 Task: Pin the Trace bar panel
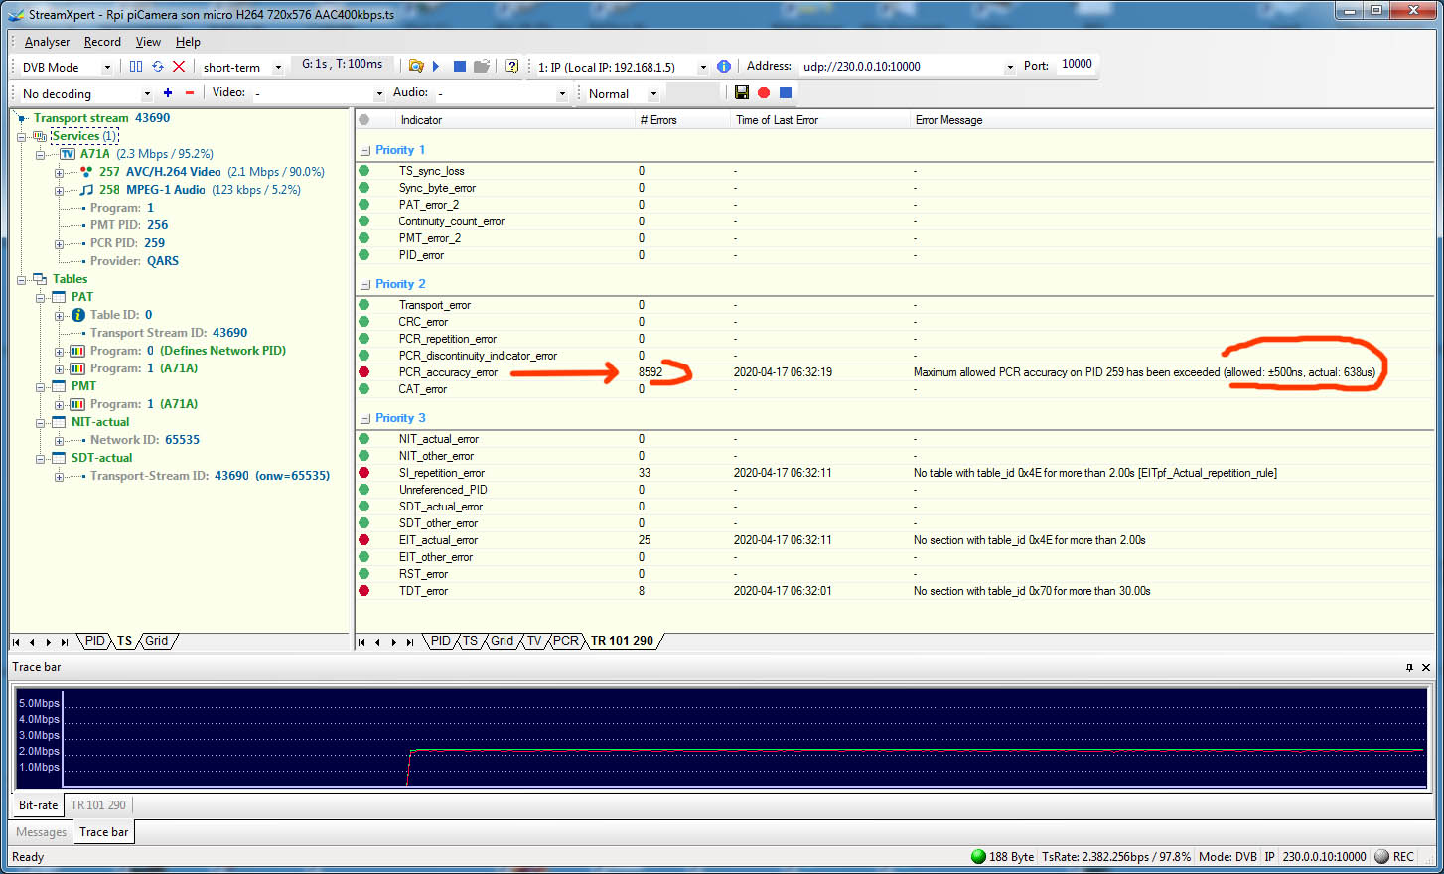[1409, 667]
